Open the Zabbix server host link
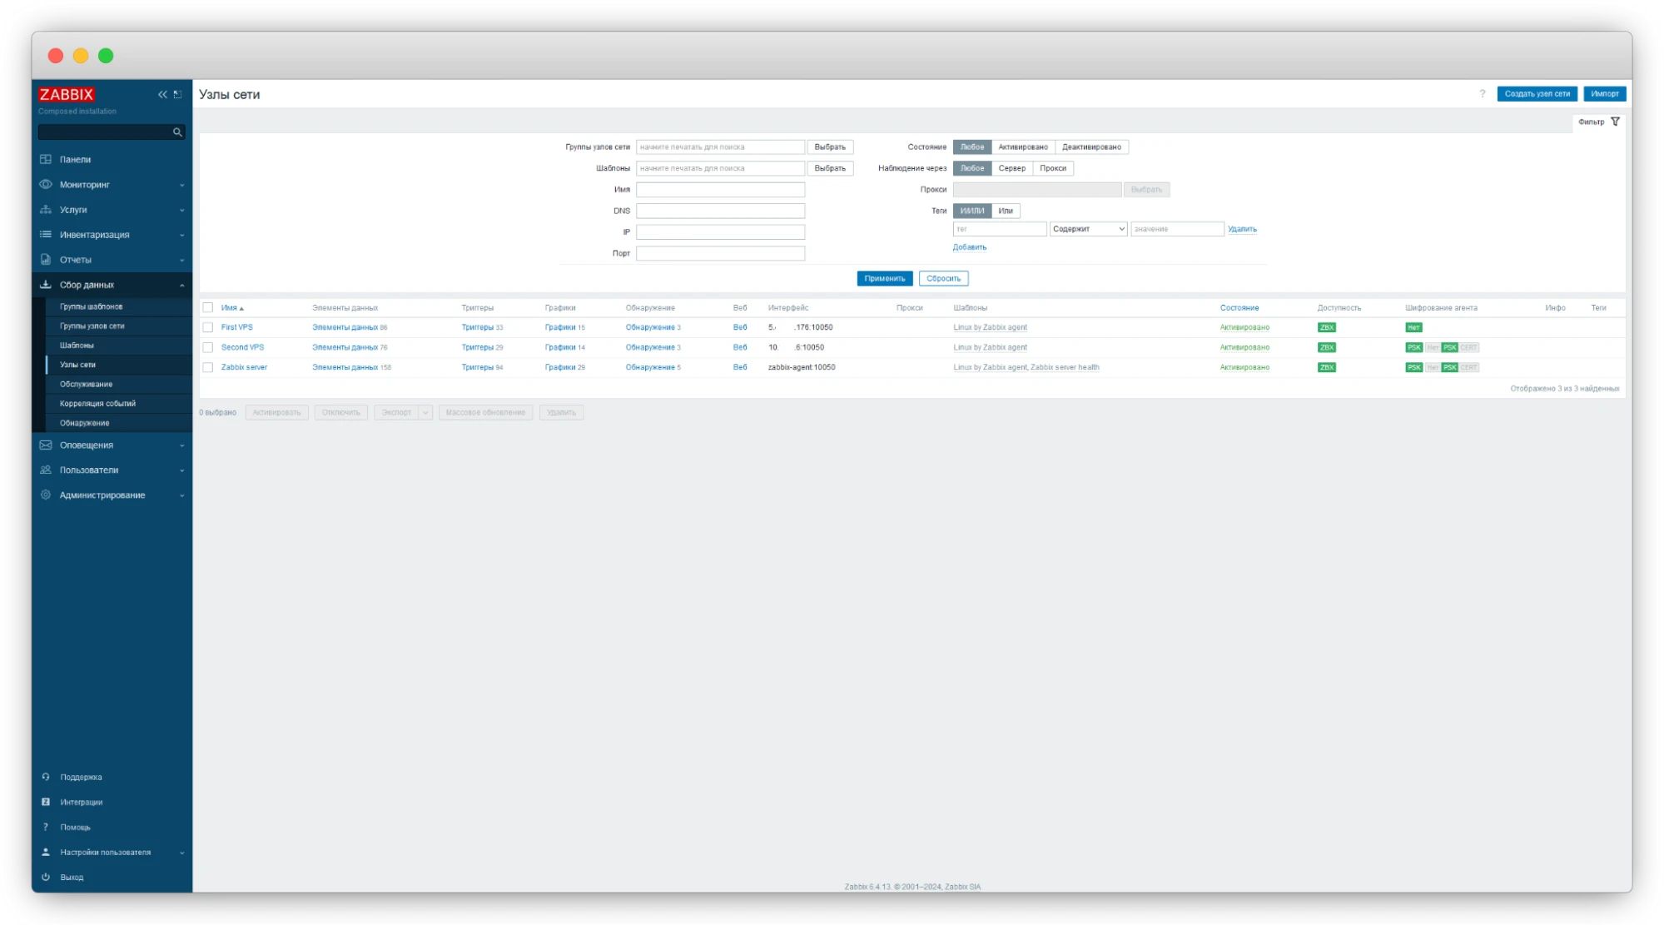This screenshot has width=1664, height=925. coord(244,367)
